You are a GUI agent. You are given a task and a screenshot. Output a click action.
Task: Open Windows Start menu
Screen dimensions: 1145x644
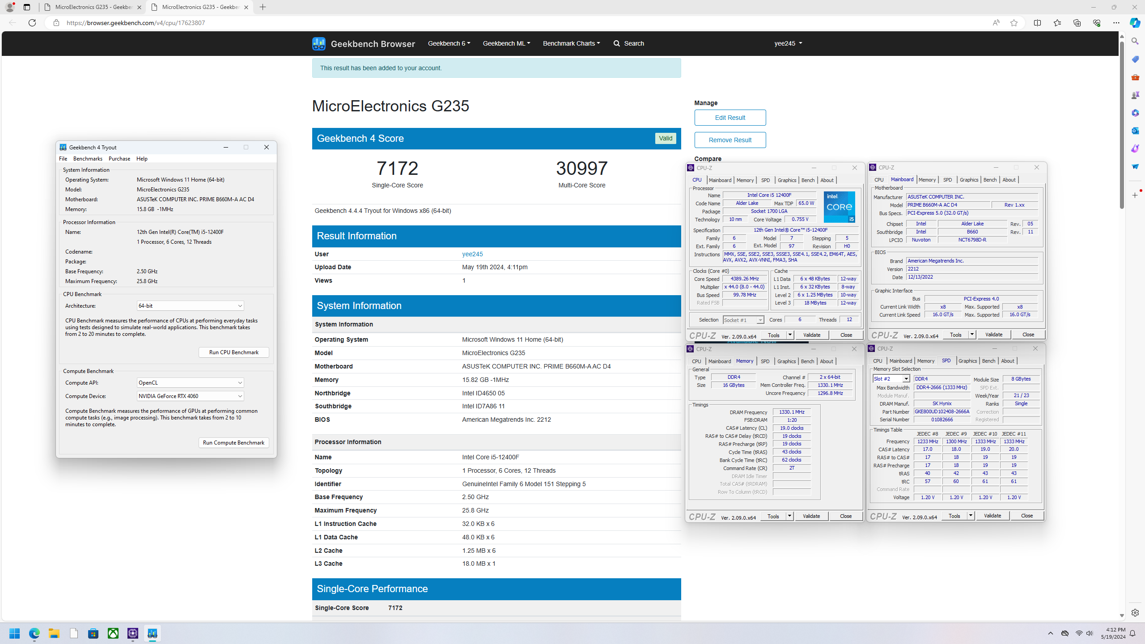(15, 633)
